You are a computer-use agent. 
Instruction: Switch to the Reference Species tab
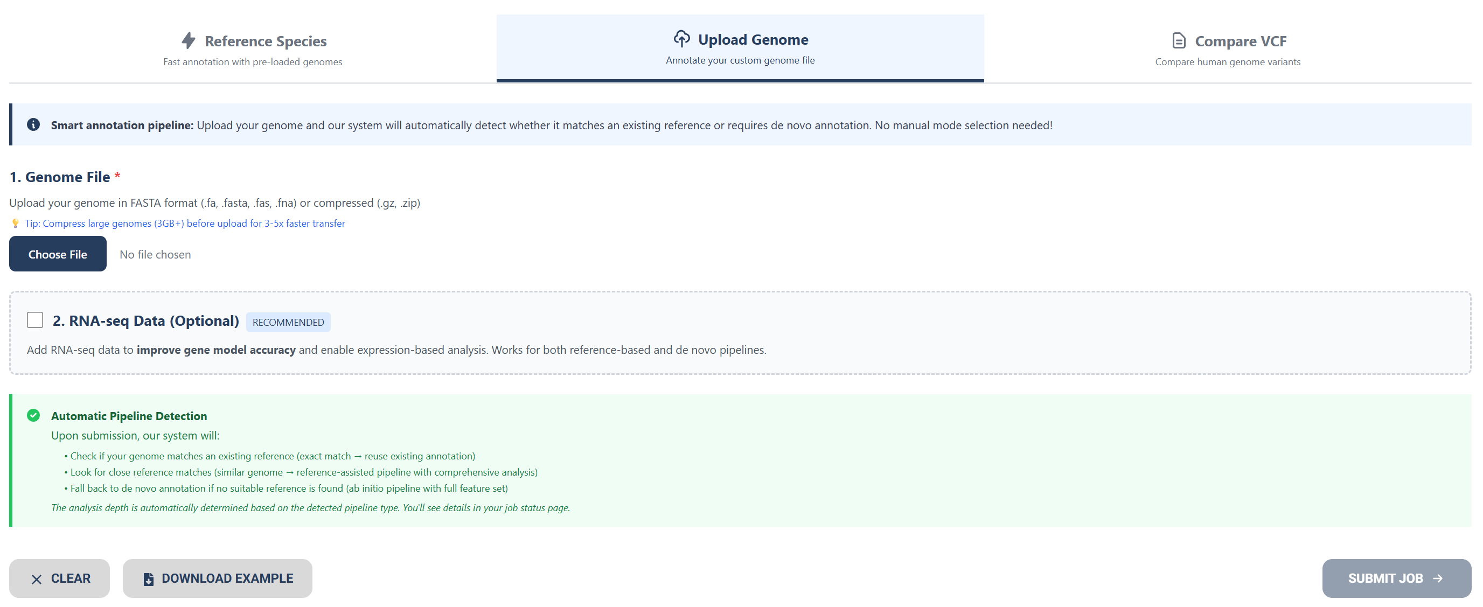[252, 48]
